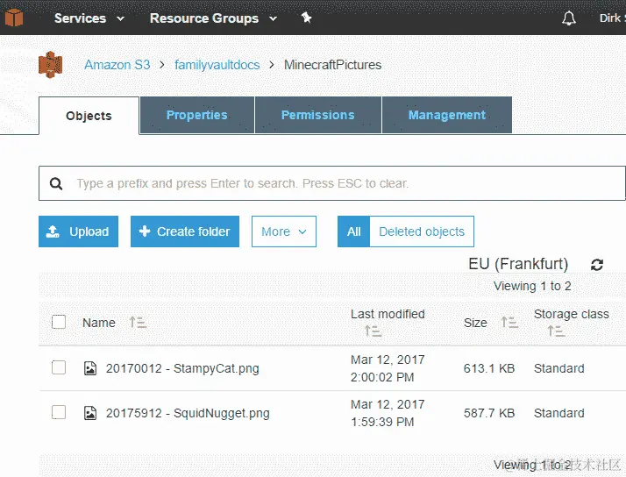Switch to the Objects tab

coord(89,116)
